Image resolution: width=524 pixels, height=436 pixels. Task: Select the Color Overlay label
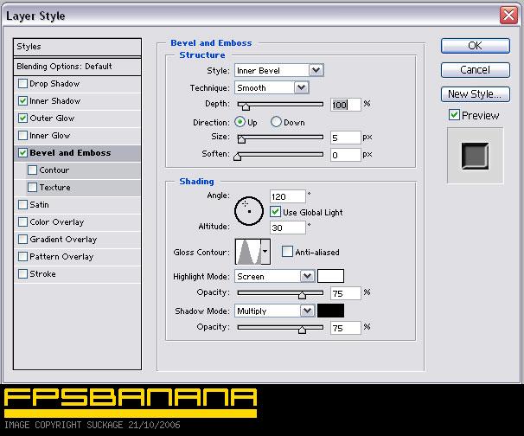point(57,222)
